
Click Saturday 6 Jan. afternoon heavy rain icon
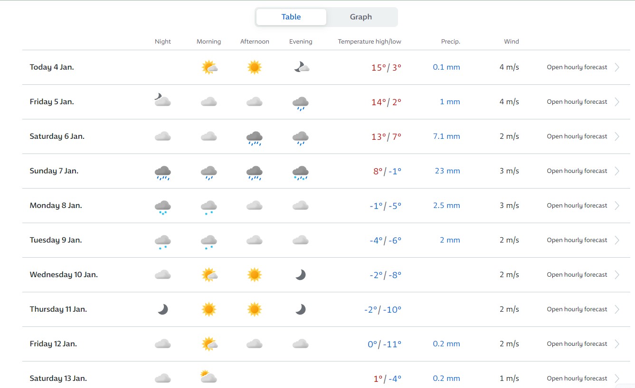click(255, 137)
